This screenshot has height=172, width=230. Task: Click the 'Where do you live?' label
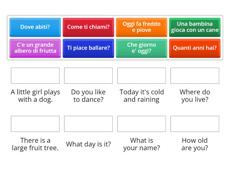(x=195, y=96)
